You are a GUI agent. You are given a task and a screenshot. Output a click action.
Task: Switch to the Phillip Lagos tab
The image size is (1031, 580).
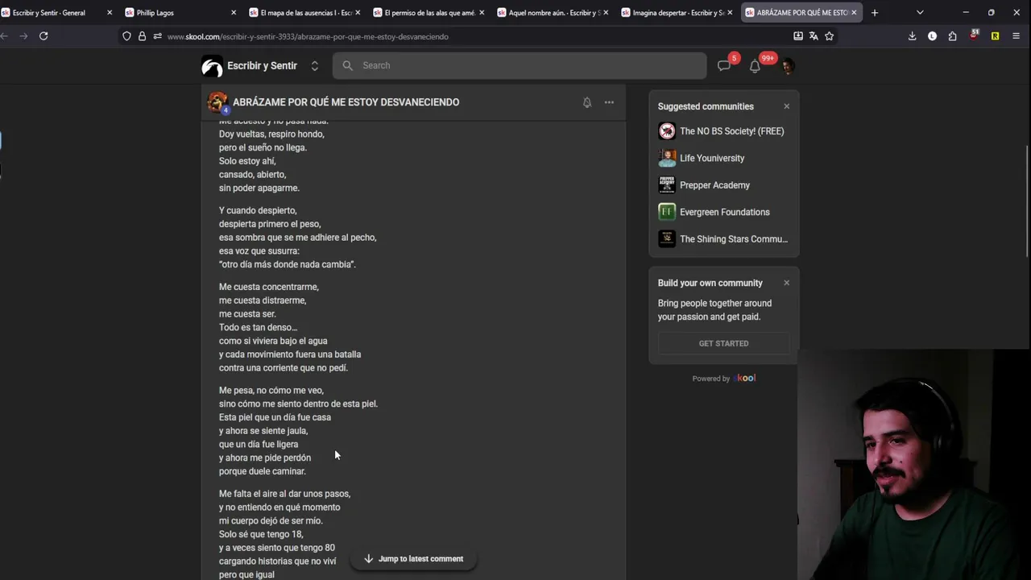click(180, 13)
